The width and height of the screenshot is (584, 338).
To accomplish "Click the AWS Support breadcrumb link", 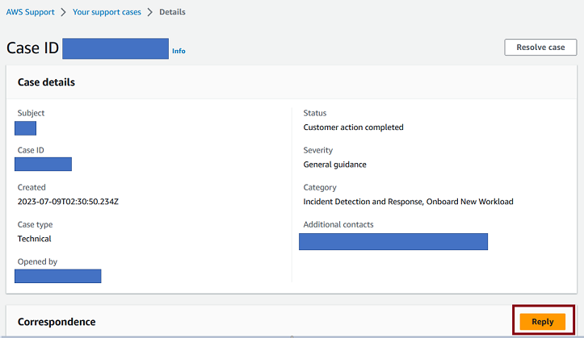I will click(31, 12).
